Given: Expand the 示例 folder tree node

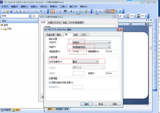Looking at the screenshot, I should [x=1, y=29].
